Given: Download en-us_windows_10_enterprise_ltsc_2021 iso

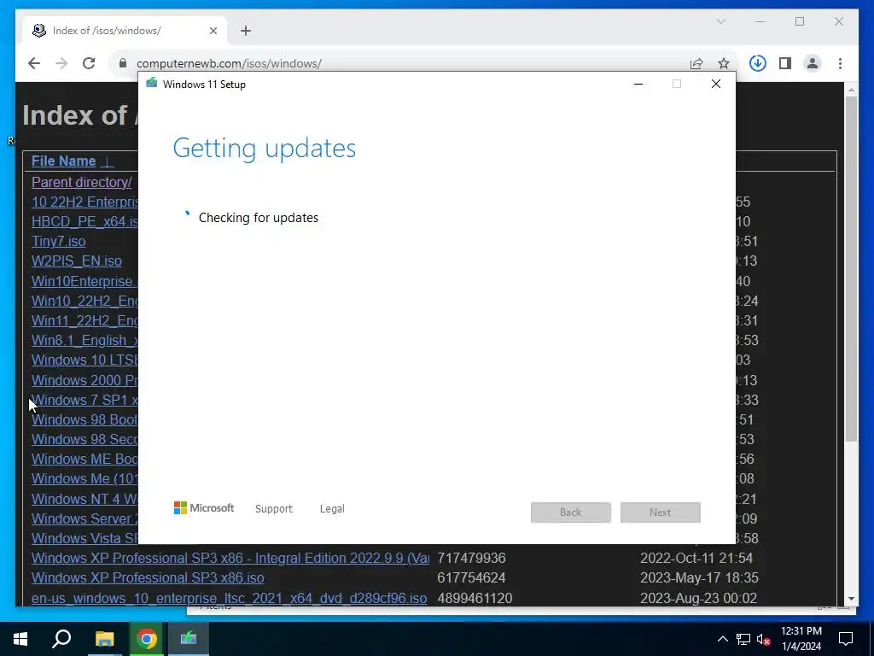Looking at the screenshot, I should [229, 599].
